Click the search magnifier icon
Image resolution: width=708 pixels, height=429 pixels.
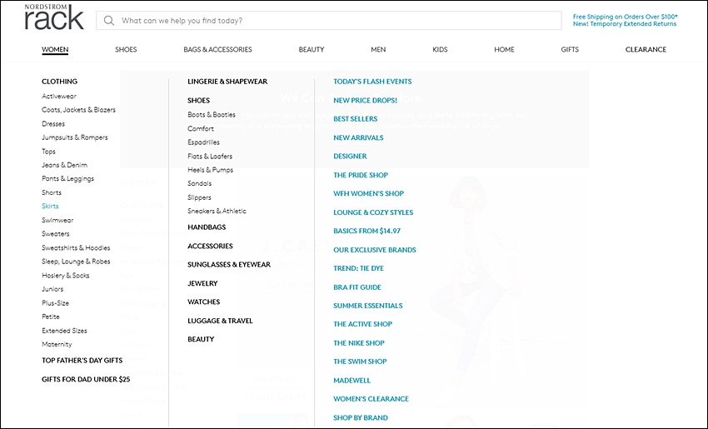point(109,21)
